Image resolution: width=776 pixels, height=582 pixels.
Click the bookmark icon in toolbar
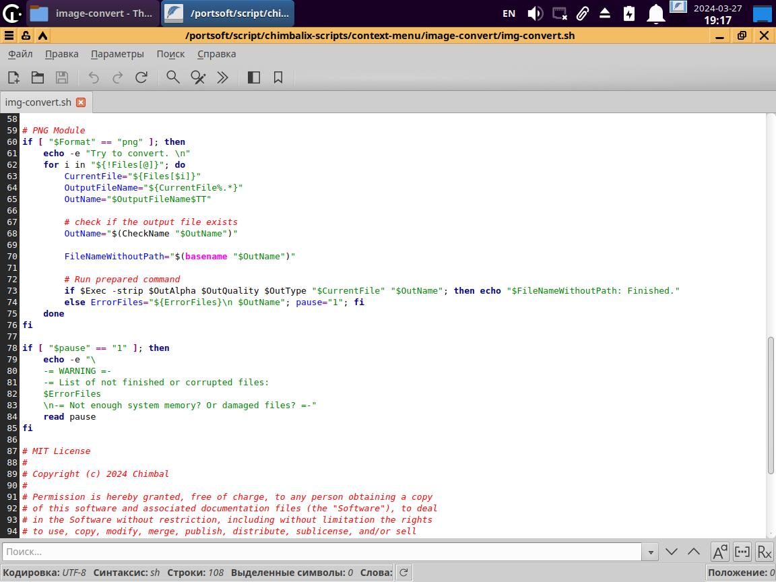click(278, 77)
